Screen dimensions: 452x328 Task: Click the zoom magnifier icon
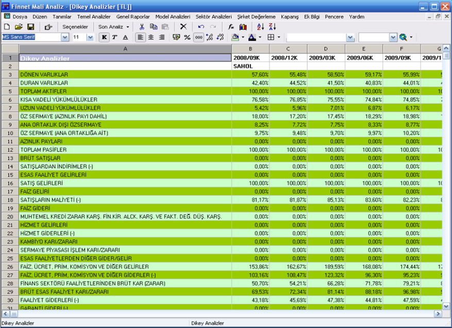(x=403, y=37)
